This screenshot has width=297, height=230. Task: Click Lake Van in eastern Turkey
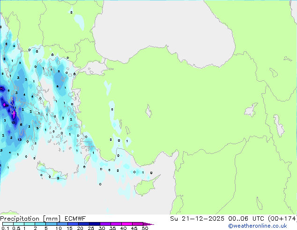(x=251, y=111)
